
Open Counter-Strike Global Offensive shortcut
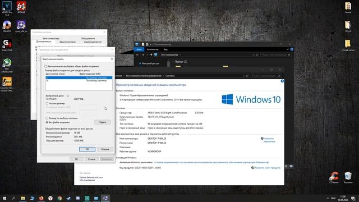coord(7,84)
